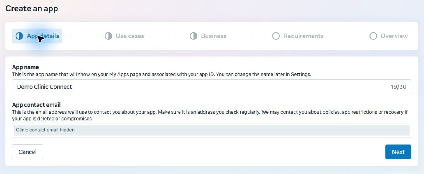The image size is (424, 174).
Task: Click the App name description starting 'This is the app name'
Action: pos(162,75)
